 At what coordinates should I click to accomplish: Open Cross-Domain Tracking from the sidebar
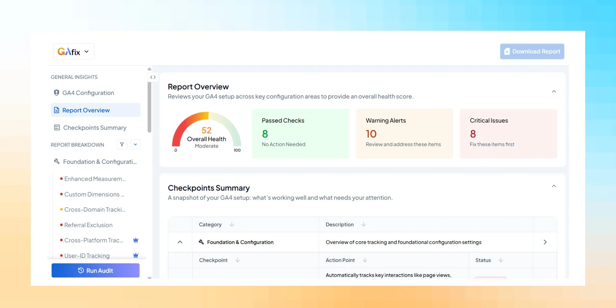pos(95,209)
